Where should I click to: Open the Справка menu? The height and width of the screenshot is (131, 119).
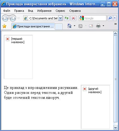point(75,11)
